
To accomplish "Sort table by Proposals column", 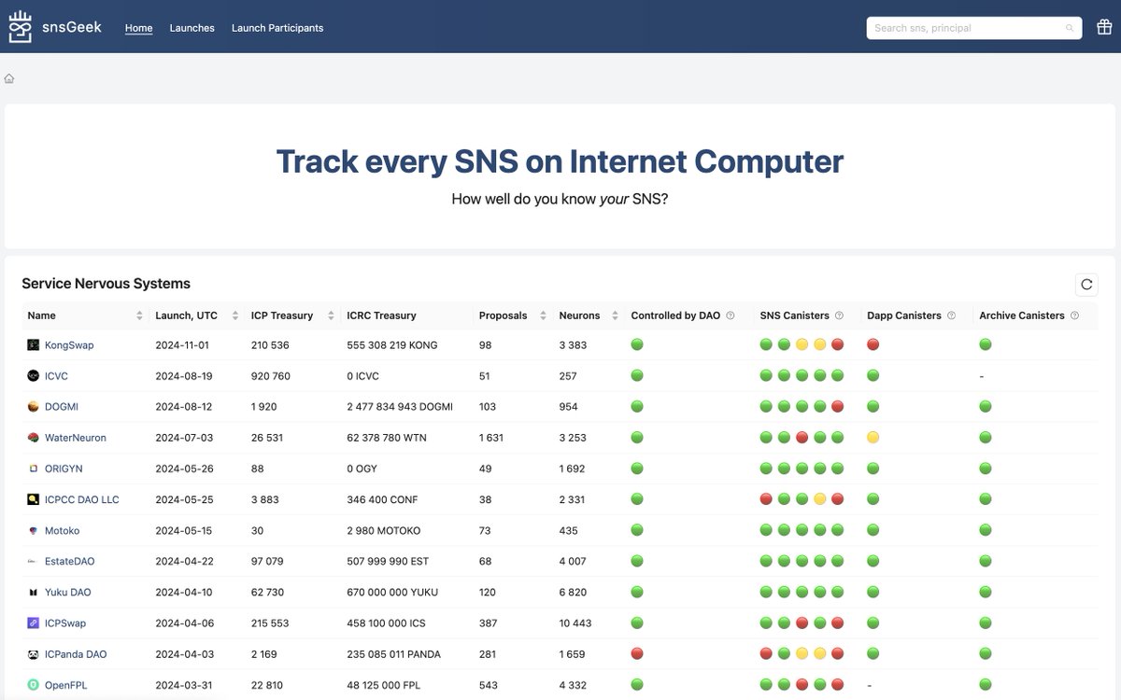I will [x=546, y=315].
